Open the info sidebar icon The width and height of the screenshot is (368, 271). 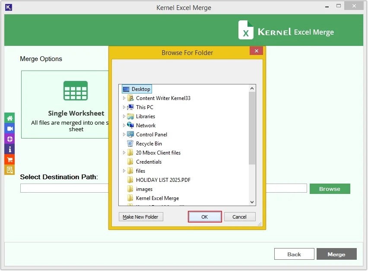point(10,149)
